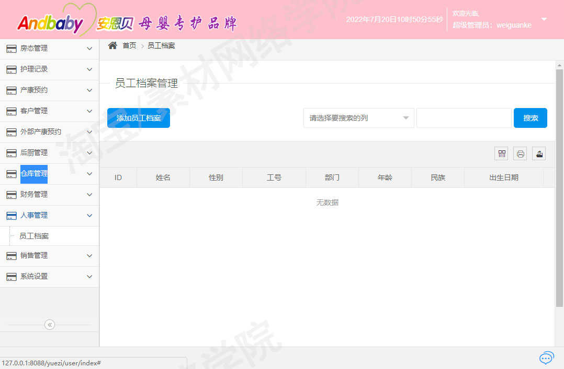The height and width of the screenshot is (369, 564).
Task: Click the ID column header
Action: coord(118,177)
